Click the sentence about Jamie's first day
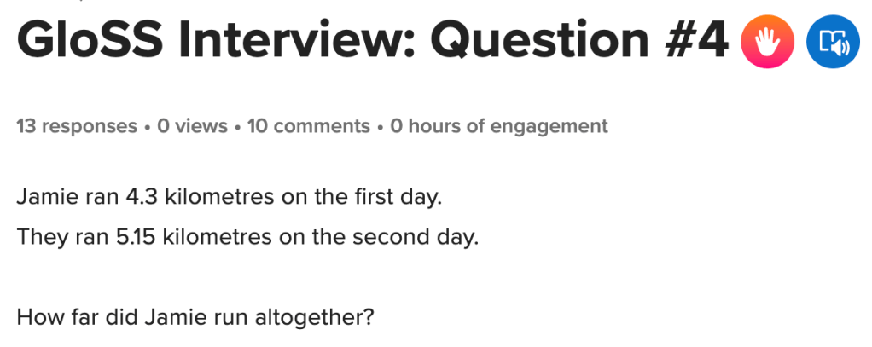This screenshot has height=347, width=872. [x=230, y=199]
